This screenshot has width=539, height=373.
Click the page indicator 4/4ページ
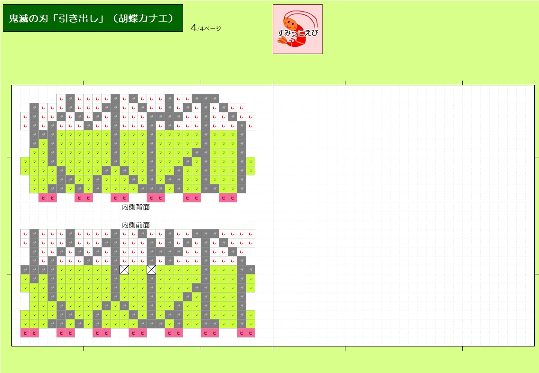[x=205, y=28]
